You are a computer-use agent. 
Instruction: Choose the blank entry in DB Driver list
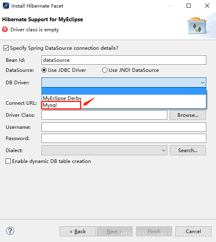click(x=124, y=91)
